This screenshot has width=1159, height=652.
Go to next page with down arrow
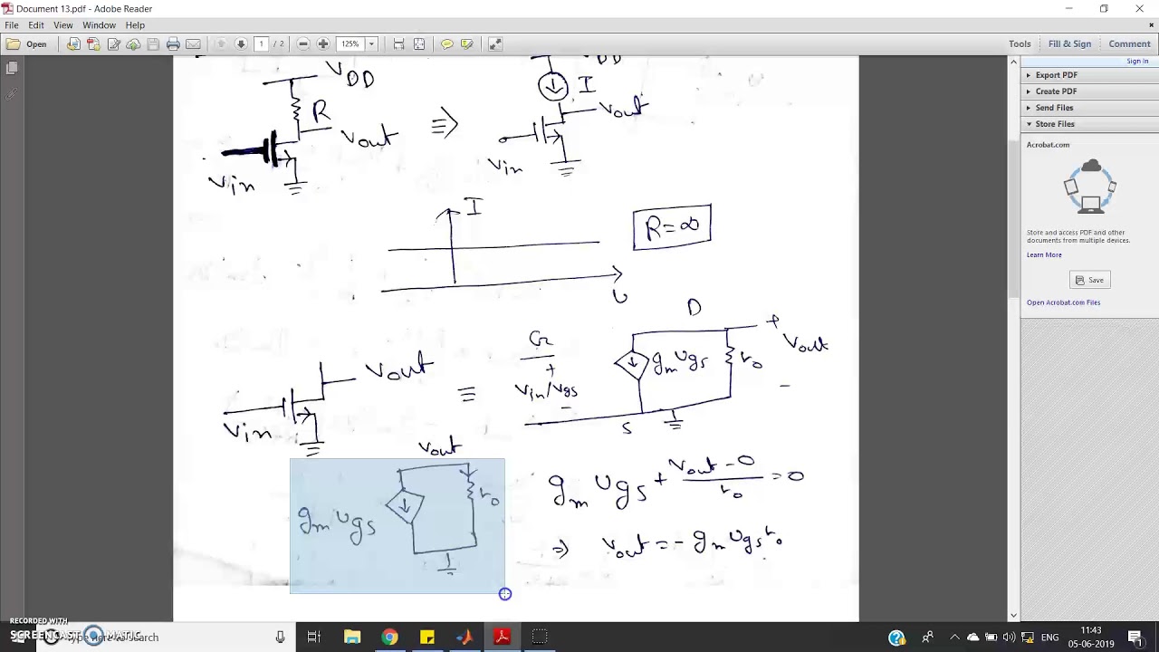(x=241, y=43)
